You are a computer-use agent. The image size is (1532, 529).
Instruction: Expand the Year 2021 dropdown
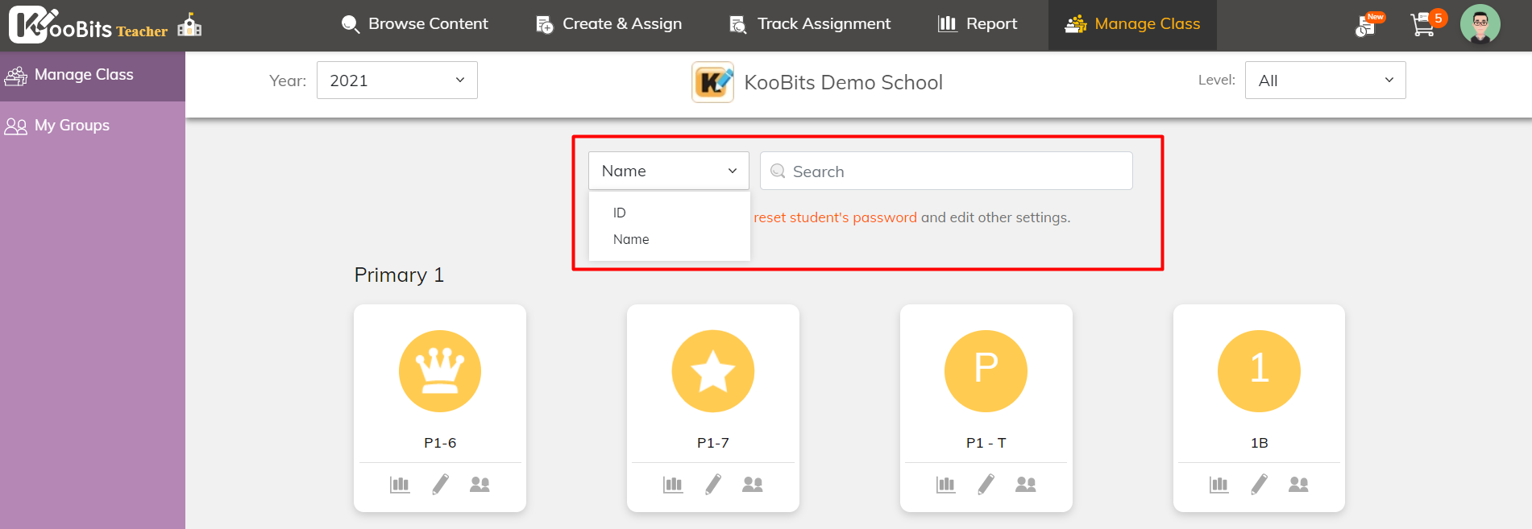396,81
